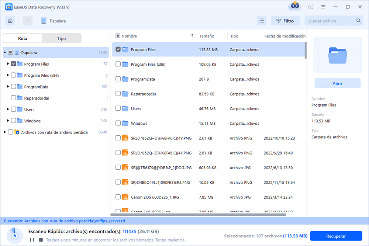Click the Program Files (x86) folder icon in tree

20,75
